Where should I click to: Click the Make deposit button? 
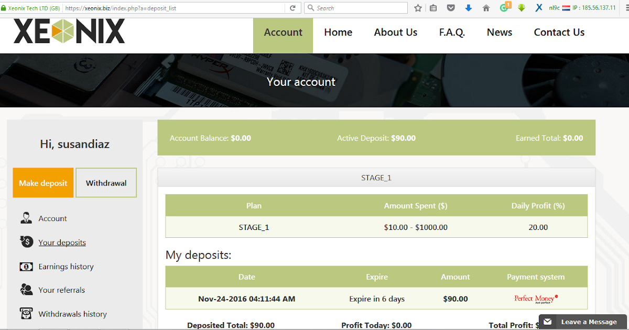(x=43, y=183)
